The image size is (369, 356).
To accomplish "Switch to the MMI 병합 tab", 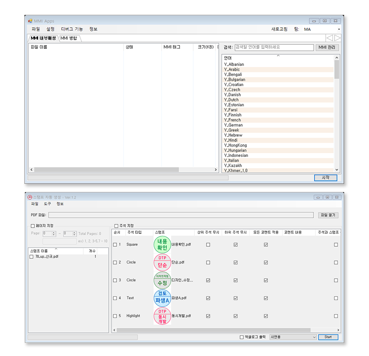I will click(x=69, y=38).
